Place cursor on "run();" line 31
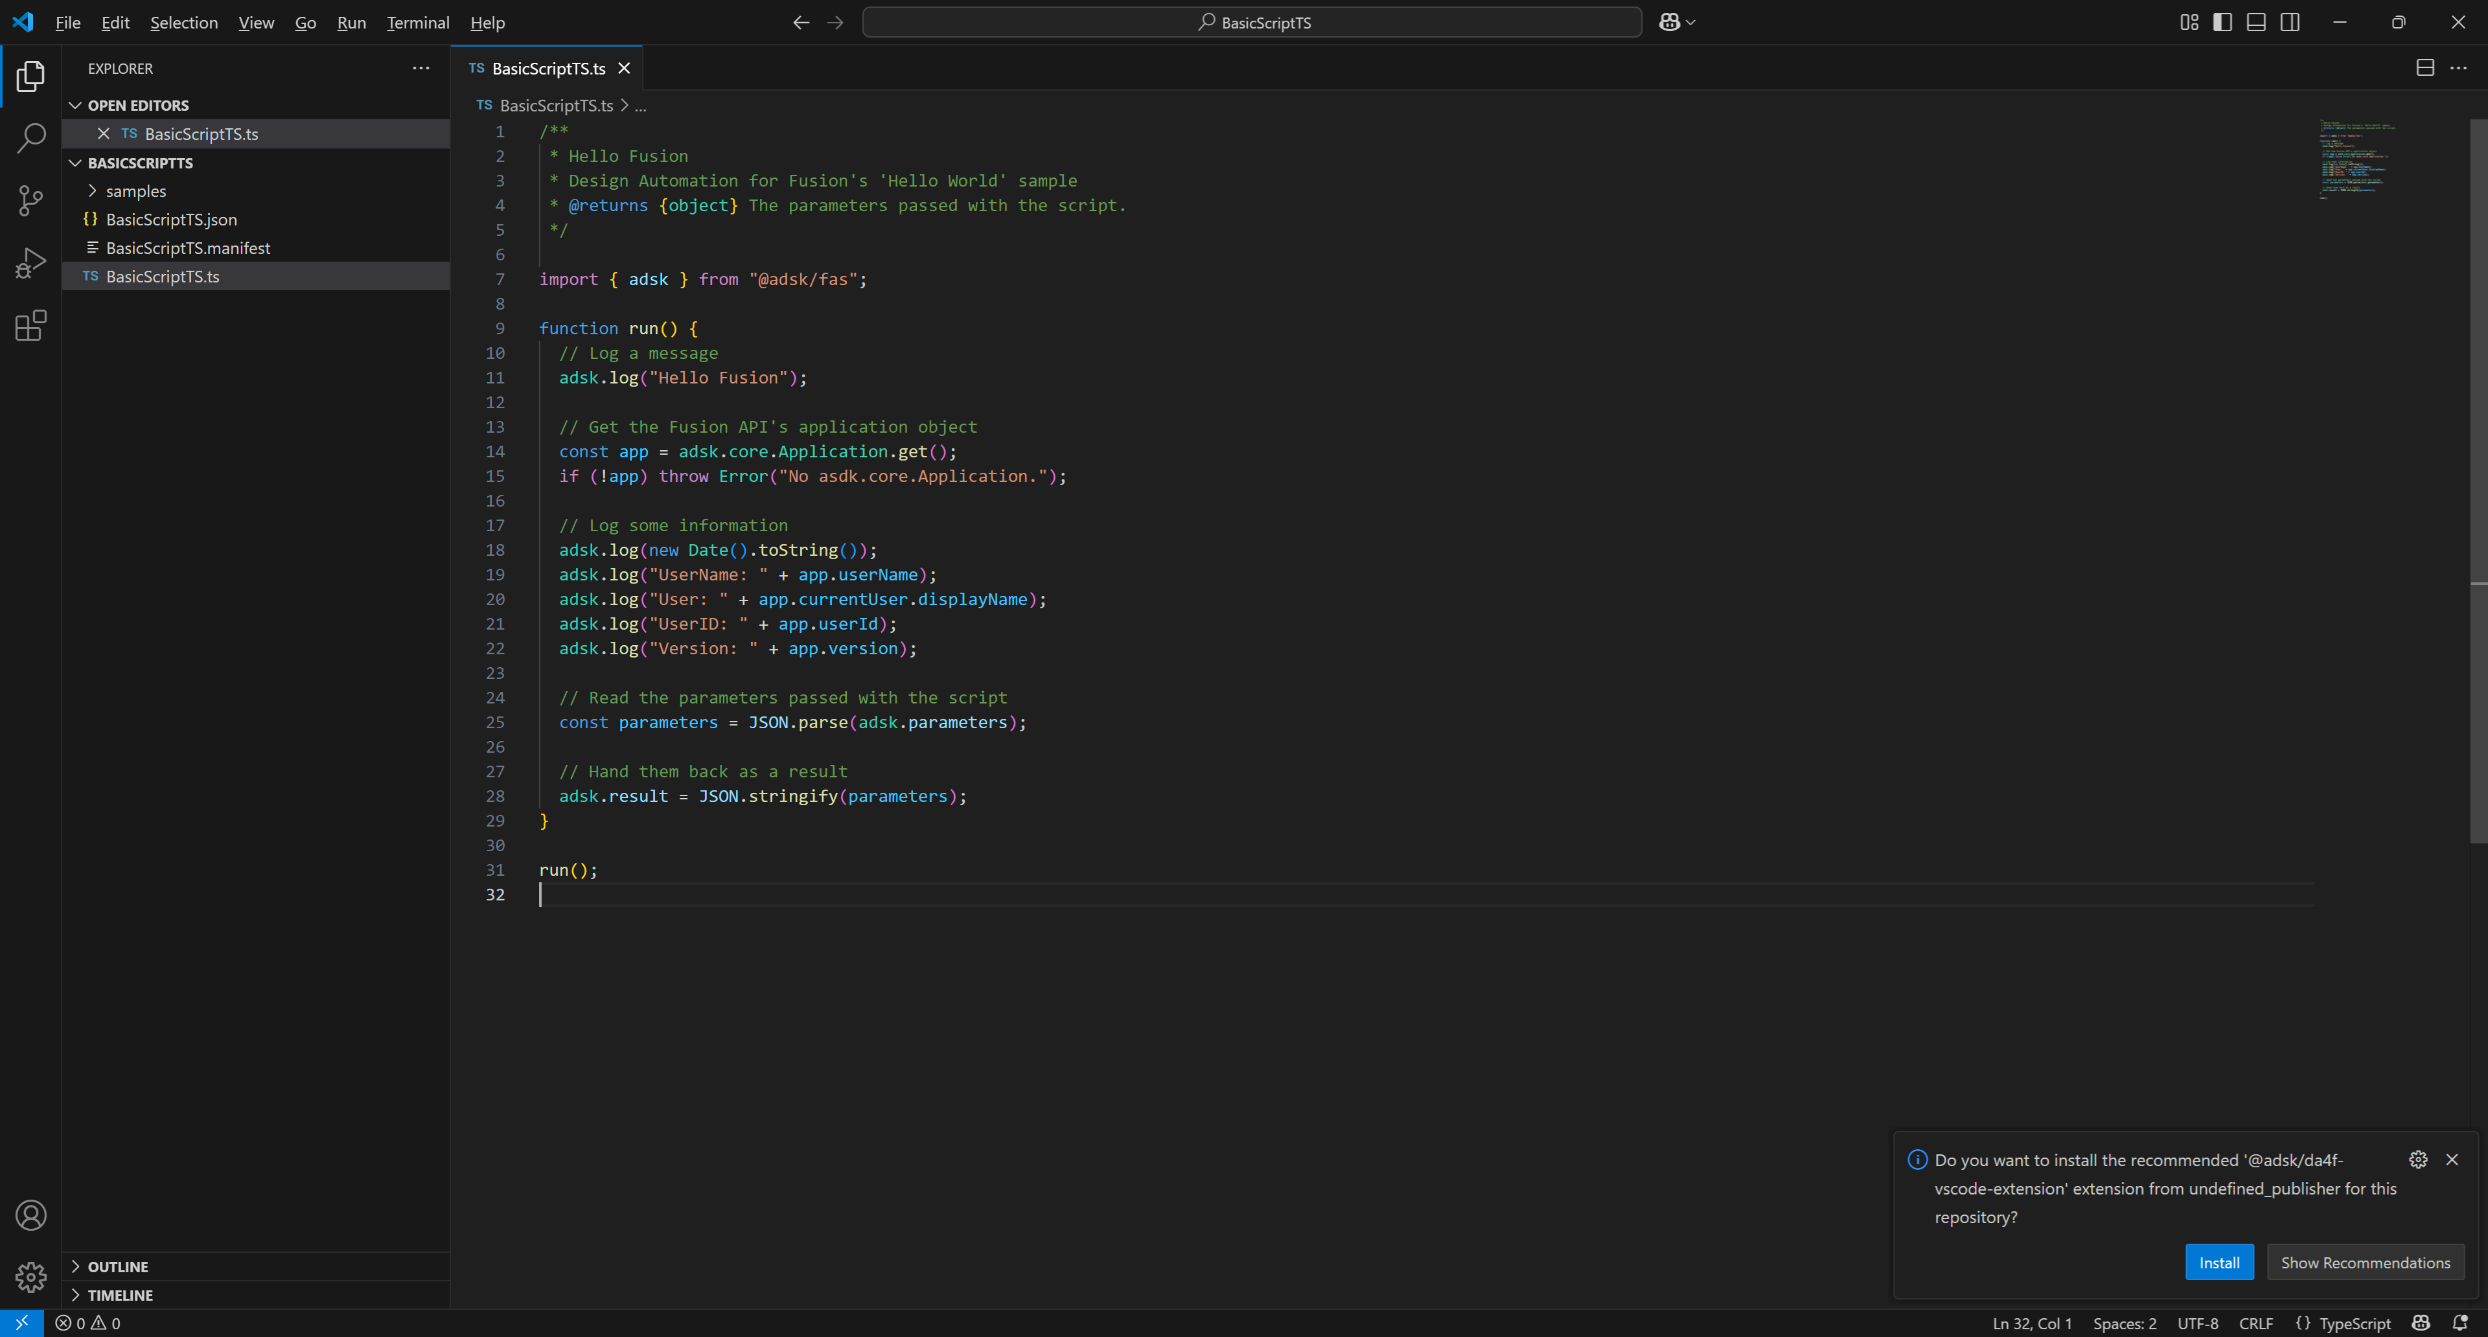Image resolution: width=2488 pixels, height=1337 pixels. 568,870
